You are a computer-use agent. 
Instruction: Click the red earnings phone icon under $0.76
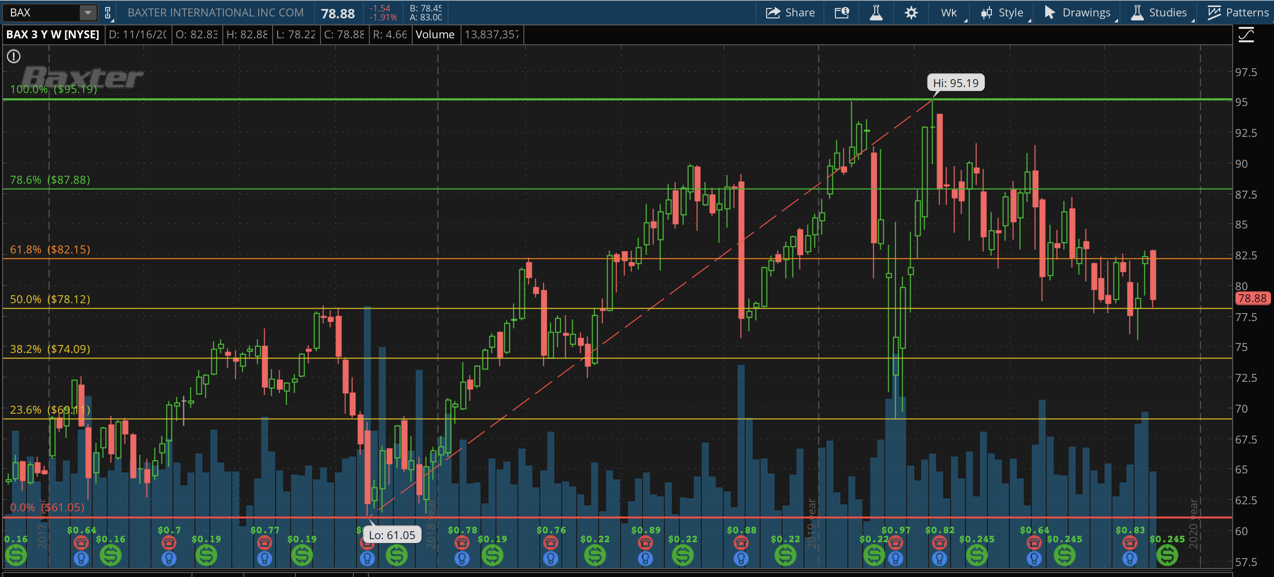(551, 542)
